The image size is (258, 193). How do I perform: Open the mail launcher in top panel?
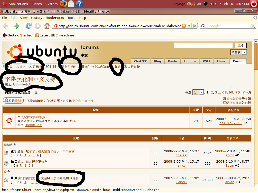(x=71, y=4)
